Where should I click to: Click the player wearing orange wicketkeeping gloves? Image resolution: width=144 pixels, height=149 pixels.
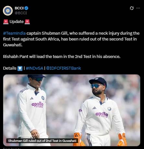point(100,112)
